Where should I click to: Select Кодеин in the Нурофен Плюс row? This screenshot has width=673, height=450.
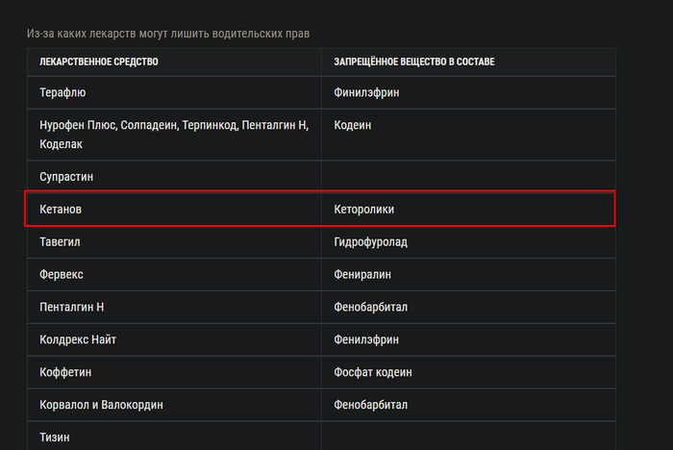coord(352,126)
